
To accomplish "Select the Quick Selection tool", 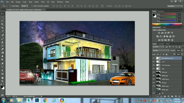I will [2, 24].
